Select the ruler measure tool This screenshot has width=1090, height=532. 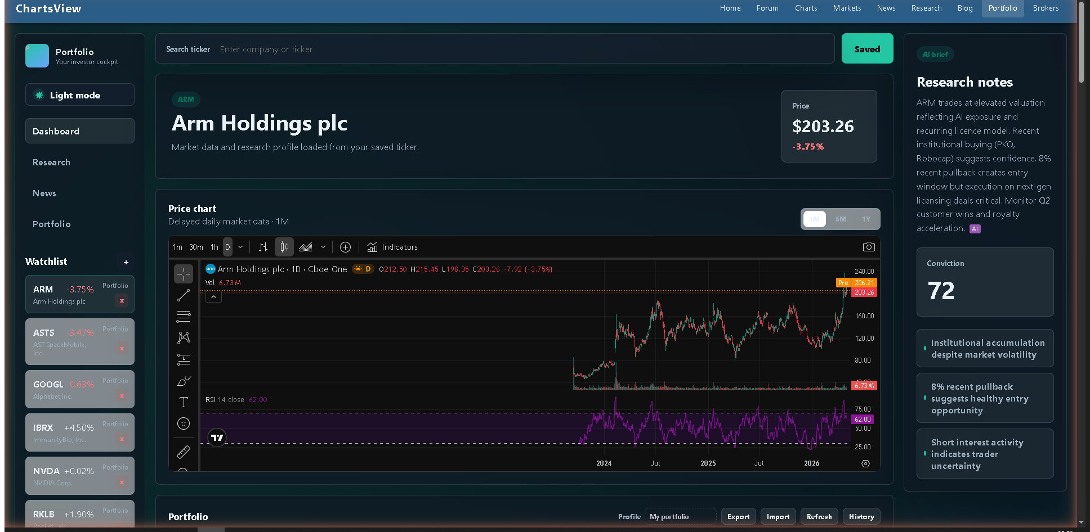click(184, 452)
